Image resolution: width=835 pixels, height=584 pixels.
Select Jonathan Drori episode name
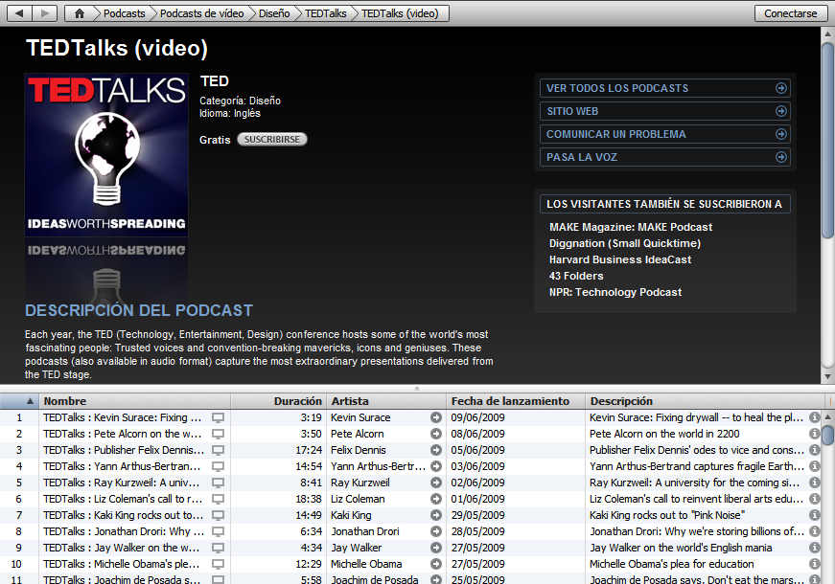click(124, 531)
